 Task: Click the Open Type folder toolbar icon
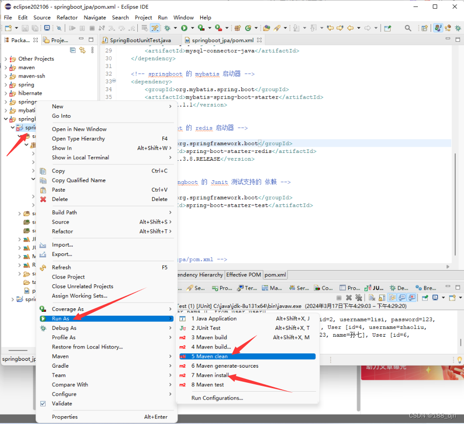coord(267,28)
